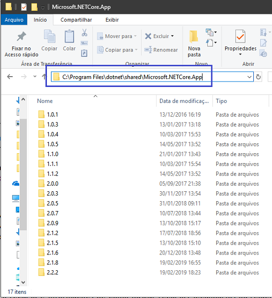The image size is (272, 298).
Task: Click the history icon under Propriedades group
Action: point(263,53)
